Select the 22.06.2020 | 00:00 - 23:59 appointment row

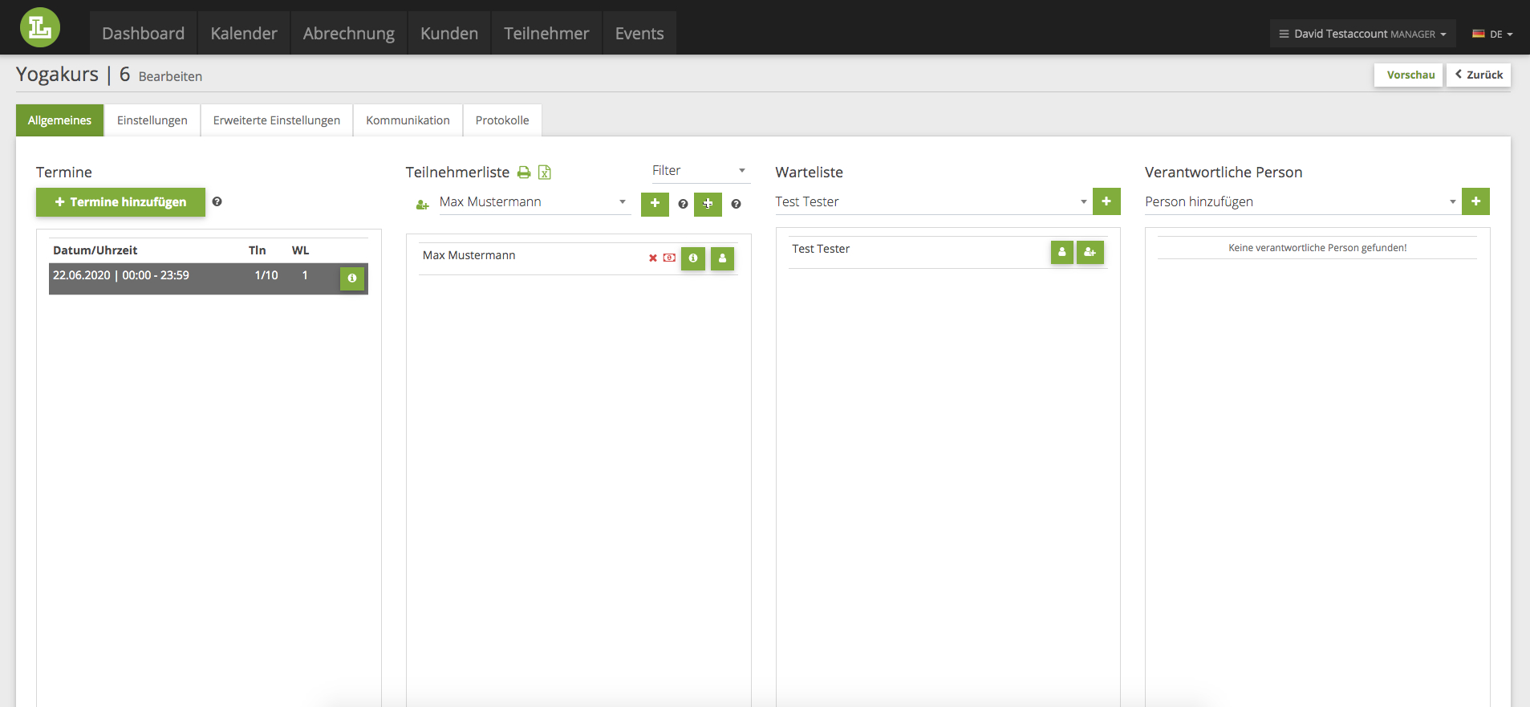tap(209, 278)
